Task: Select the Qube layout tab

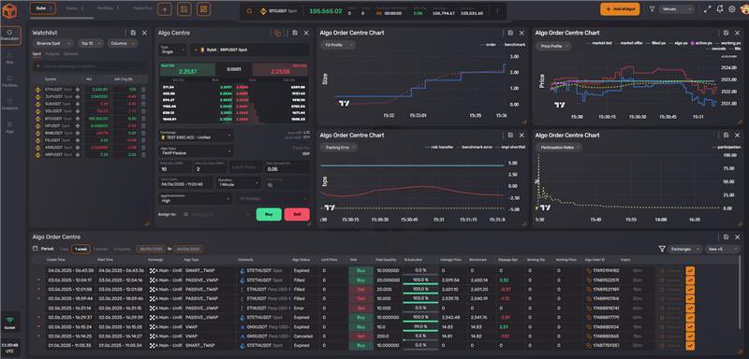Action: pos(43,8)
